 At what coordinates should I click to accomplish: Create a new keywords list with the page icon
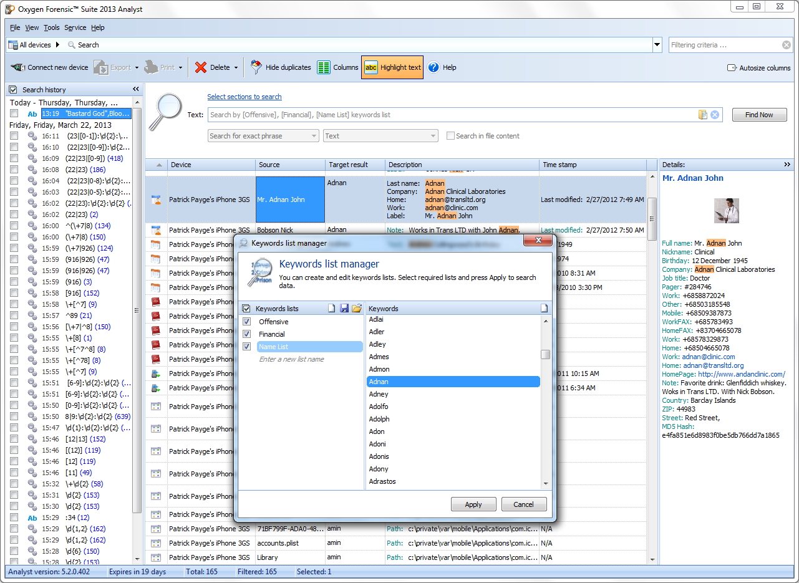pos(332,309)
